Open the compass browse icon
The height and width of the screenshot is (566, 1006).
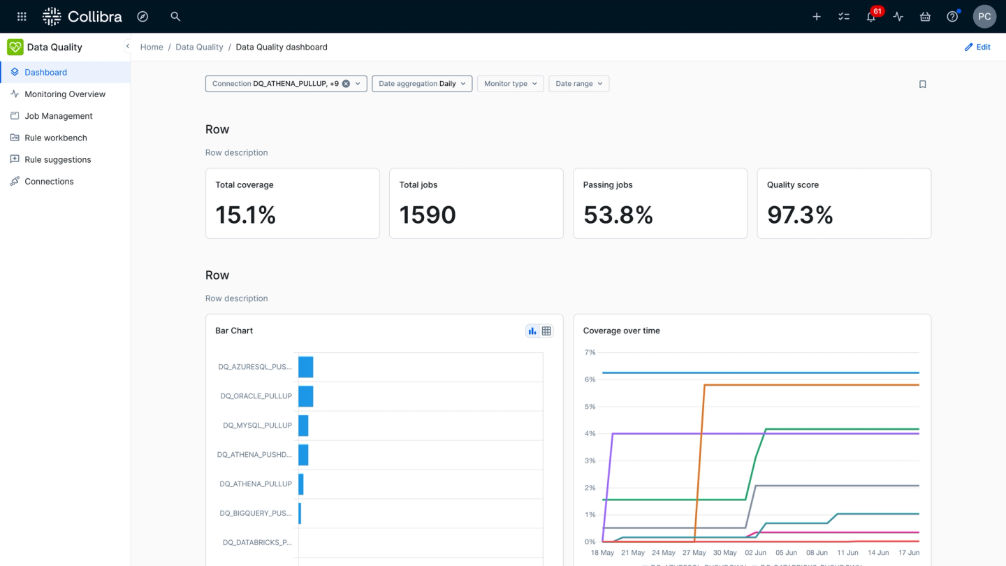tap(143, 16)
